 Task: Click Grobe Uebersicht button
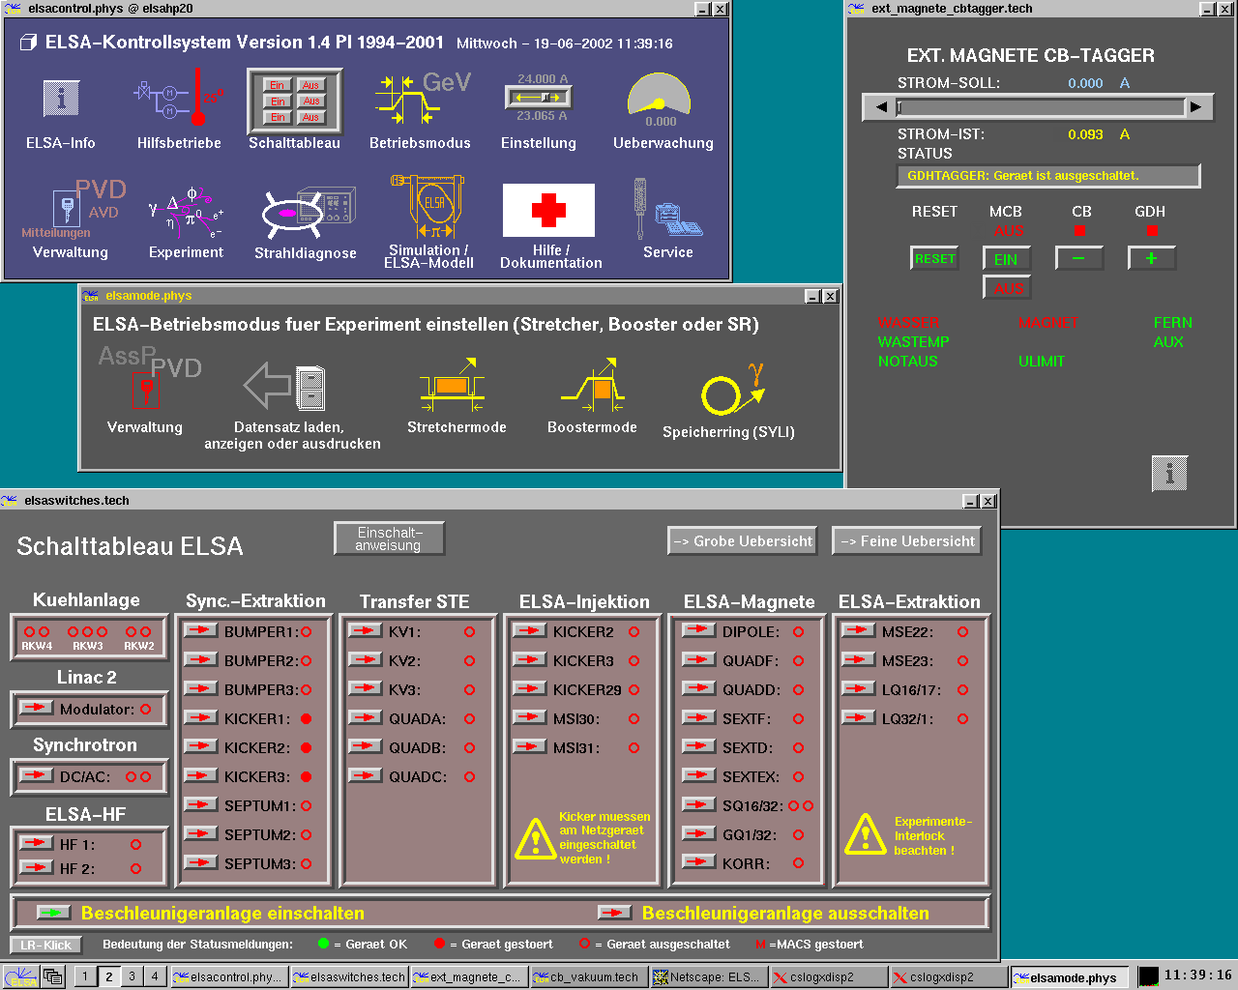[742, 541]
